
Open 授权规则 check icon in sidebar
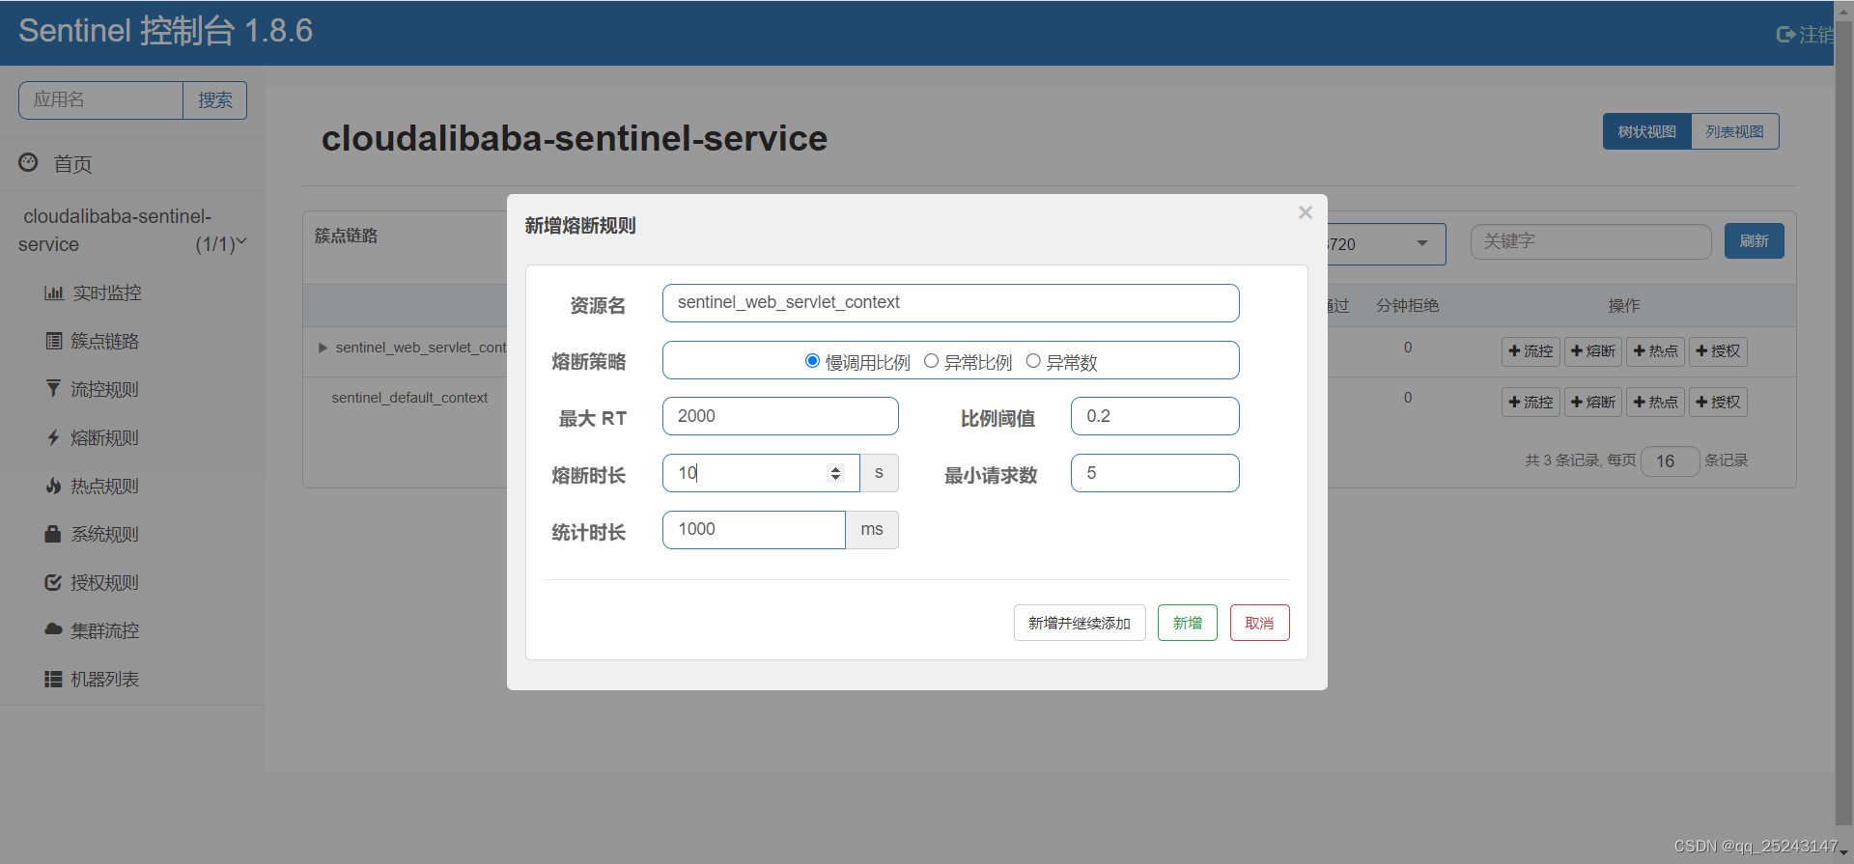(x=53, y=582)
